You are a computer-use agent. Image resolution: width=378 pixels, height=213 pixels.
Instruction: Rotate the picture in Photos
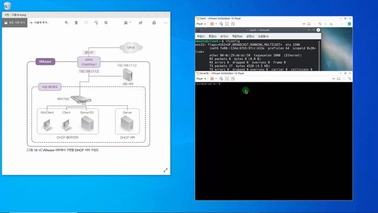[96, 22]
